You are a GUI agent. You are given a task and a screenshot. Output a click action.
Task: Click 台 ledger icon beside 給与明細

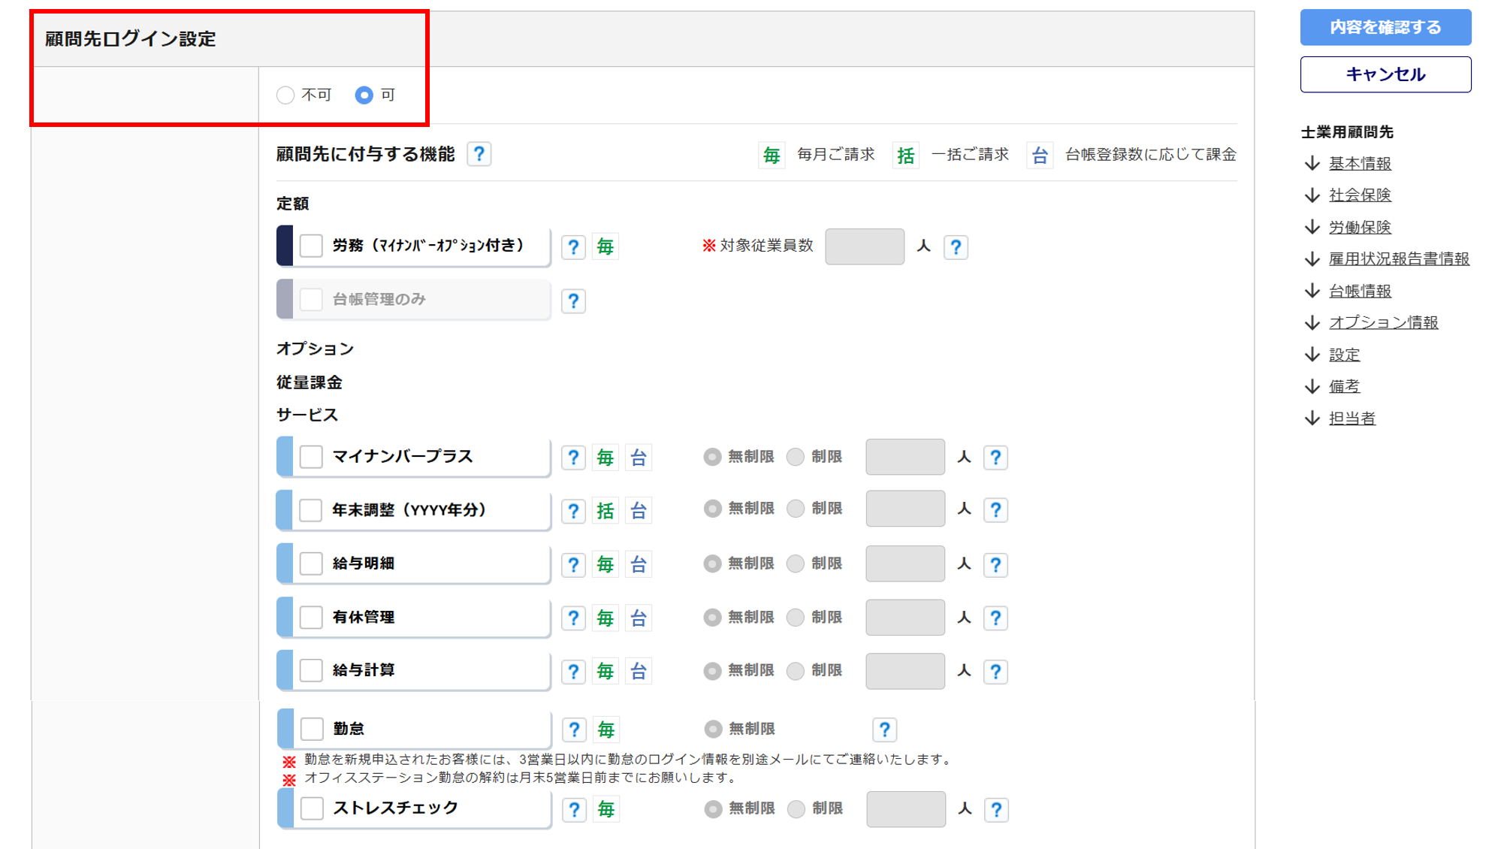tap(639, 564)
